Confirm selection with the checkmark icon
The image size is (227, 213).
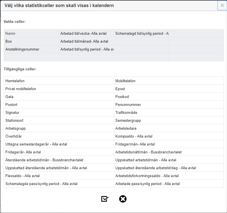[105, 199]
